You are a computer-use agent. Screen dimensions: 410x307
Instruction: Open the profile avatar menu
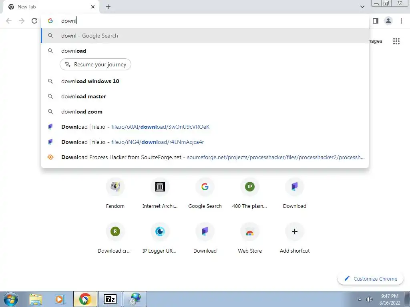(x=388, y=21)
